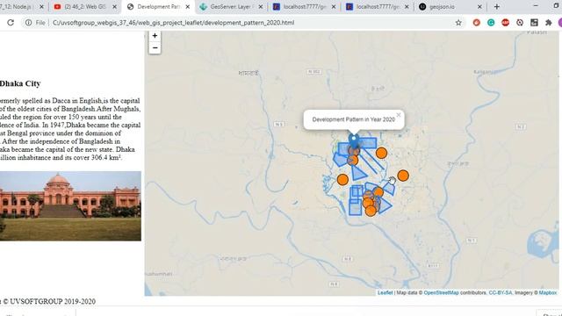Close the first localhost:7777 tab
This screenshot has height=316, width=562.
click(334, 7)
